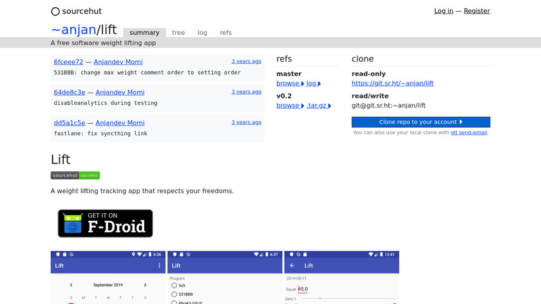Download the v0.2 .tar.gz archive

pyautogui.click(x=318, y=105)
